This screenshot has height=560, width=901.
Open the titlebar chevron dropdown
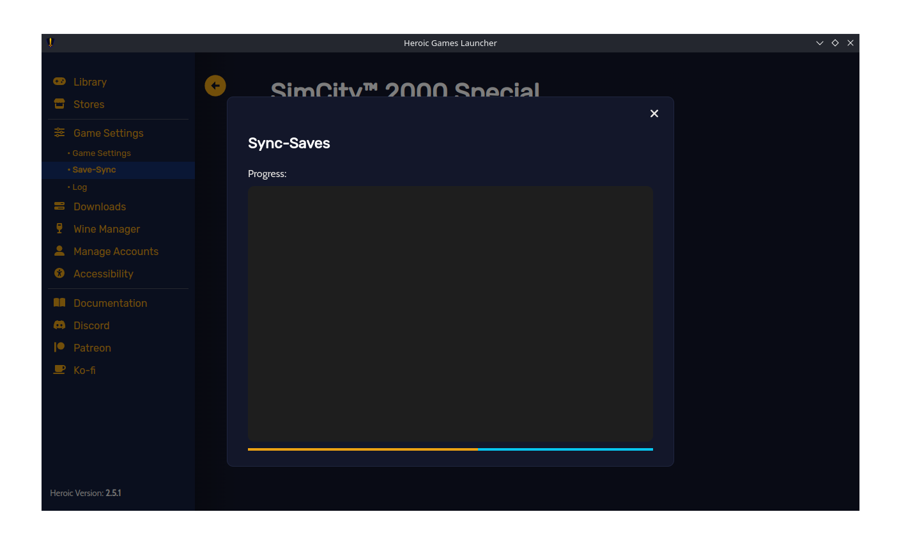pyautogui.click(x=820, y=43)
